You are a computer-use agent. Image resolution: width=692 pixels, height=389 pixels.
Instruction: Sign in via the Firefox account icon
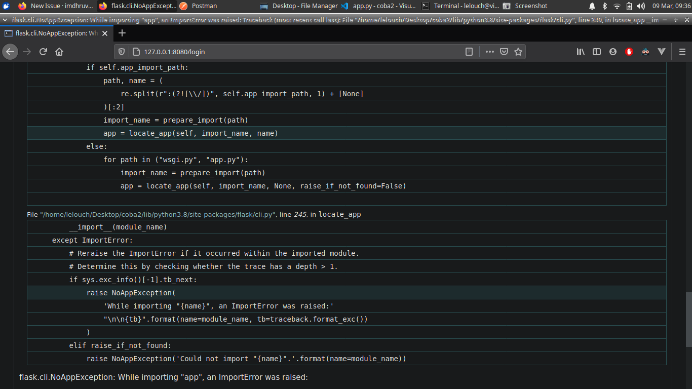pos(613,51)
